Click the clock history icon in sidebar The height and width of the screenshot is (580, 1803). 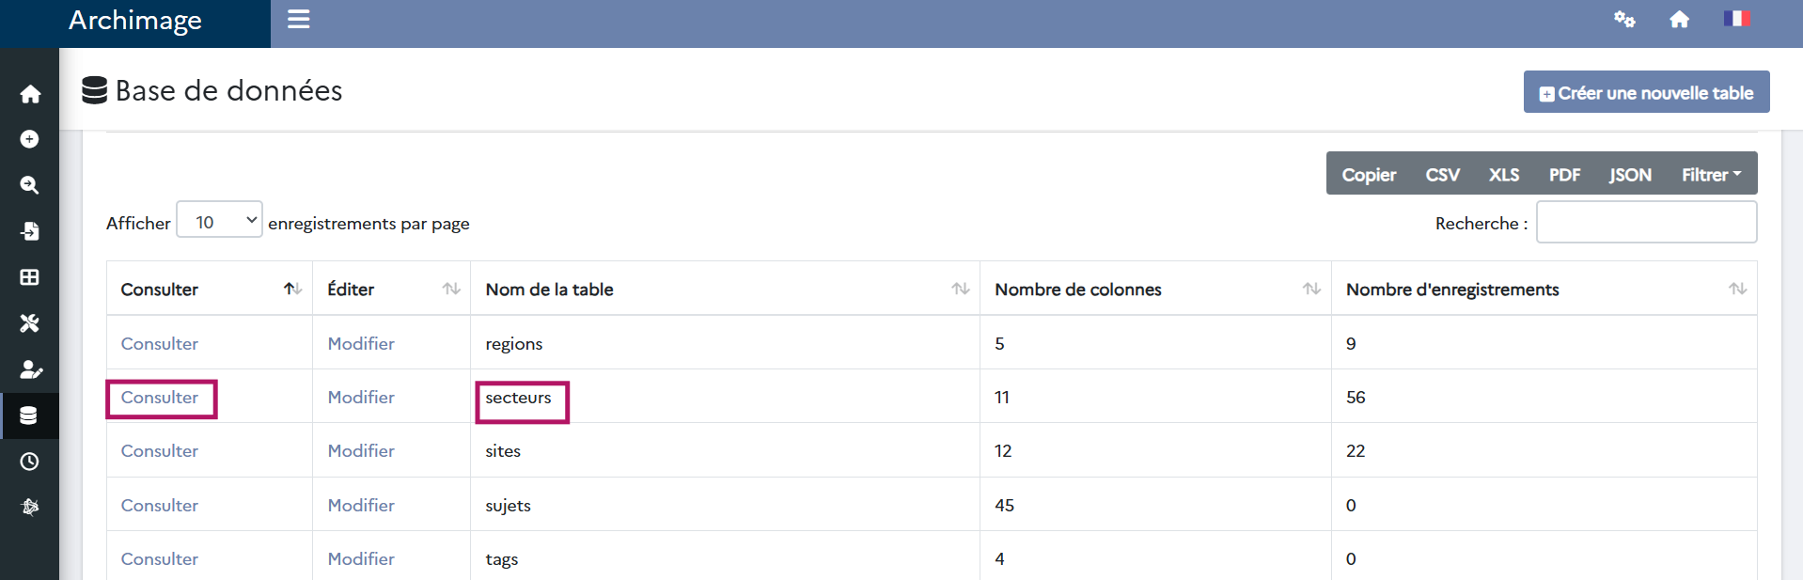(30, 462)
